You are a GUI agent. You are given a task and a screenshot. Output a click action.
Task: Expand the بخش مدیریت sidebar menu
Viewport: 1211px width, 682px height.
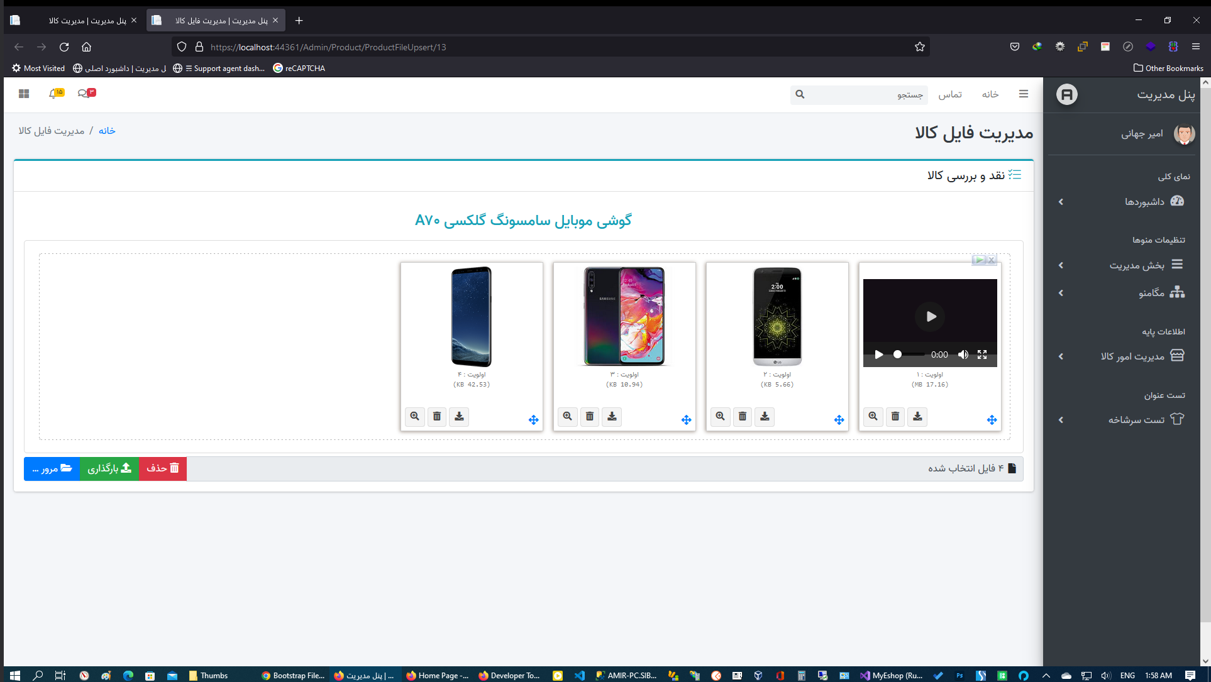click(1123, 265)
